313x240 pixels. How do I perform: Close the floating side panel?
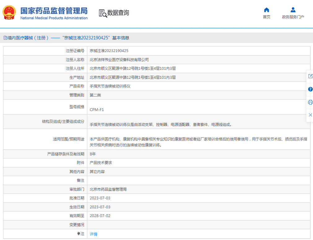[311, 115]
